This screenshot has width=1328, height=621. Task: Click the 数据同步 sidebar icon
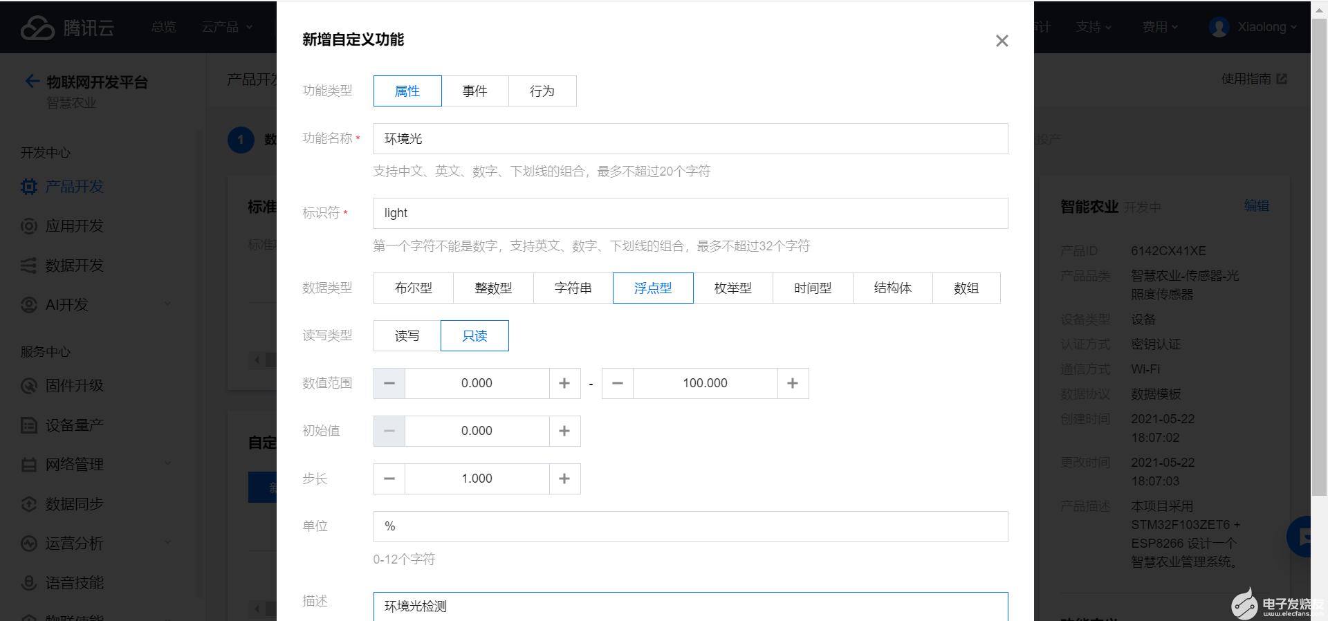[x=29, y=504]
